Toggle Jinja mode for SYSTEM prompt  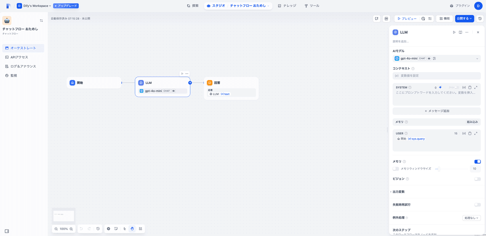(456, 87)
